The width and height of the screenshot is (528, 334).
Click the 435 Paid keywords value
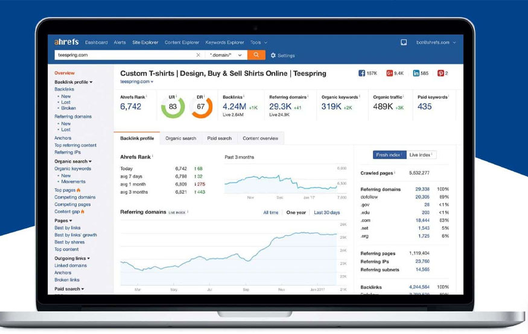425,106
